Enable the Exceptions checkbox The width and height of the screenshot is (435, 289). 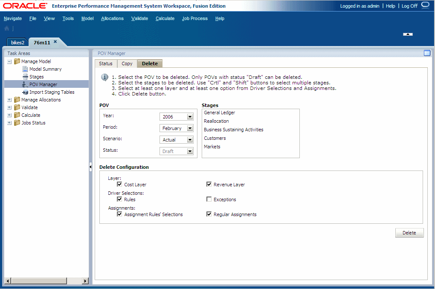[209, 199]
